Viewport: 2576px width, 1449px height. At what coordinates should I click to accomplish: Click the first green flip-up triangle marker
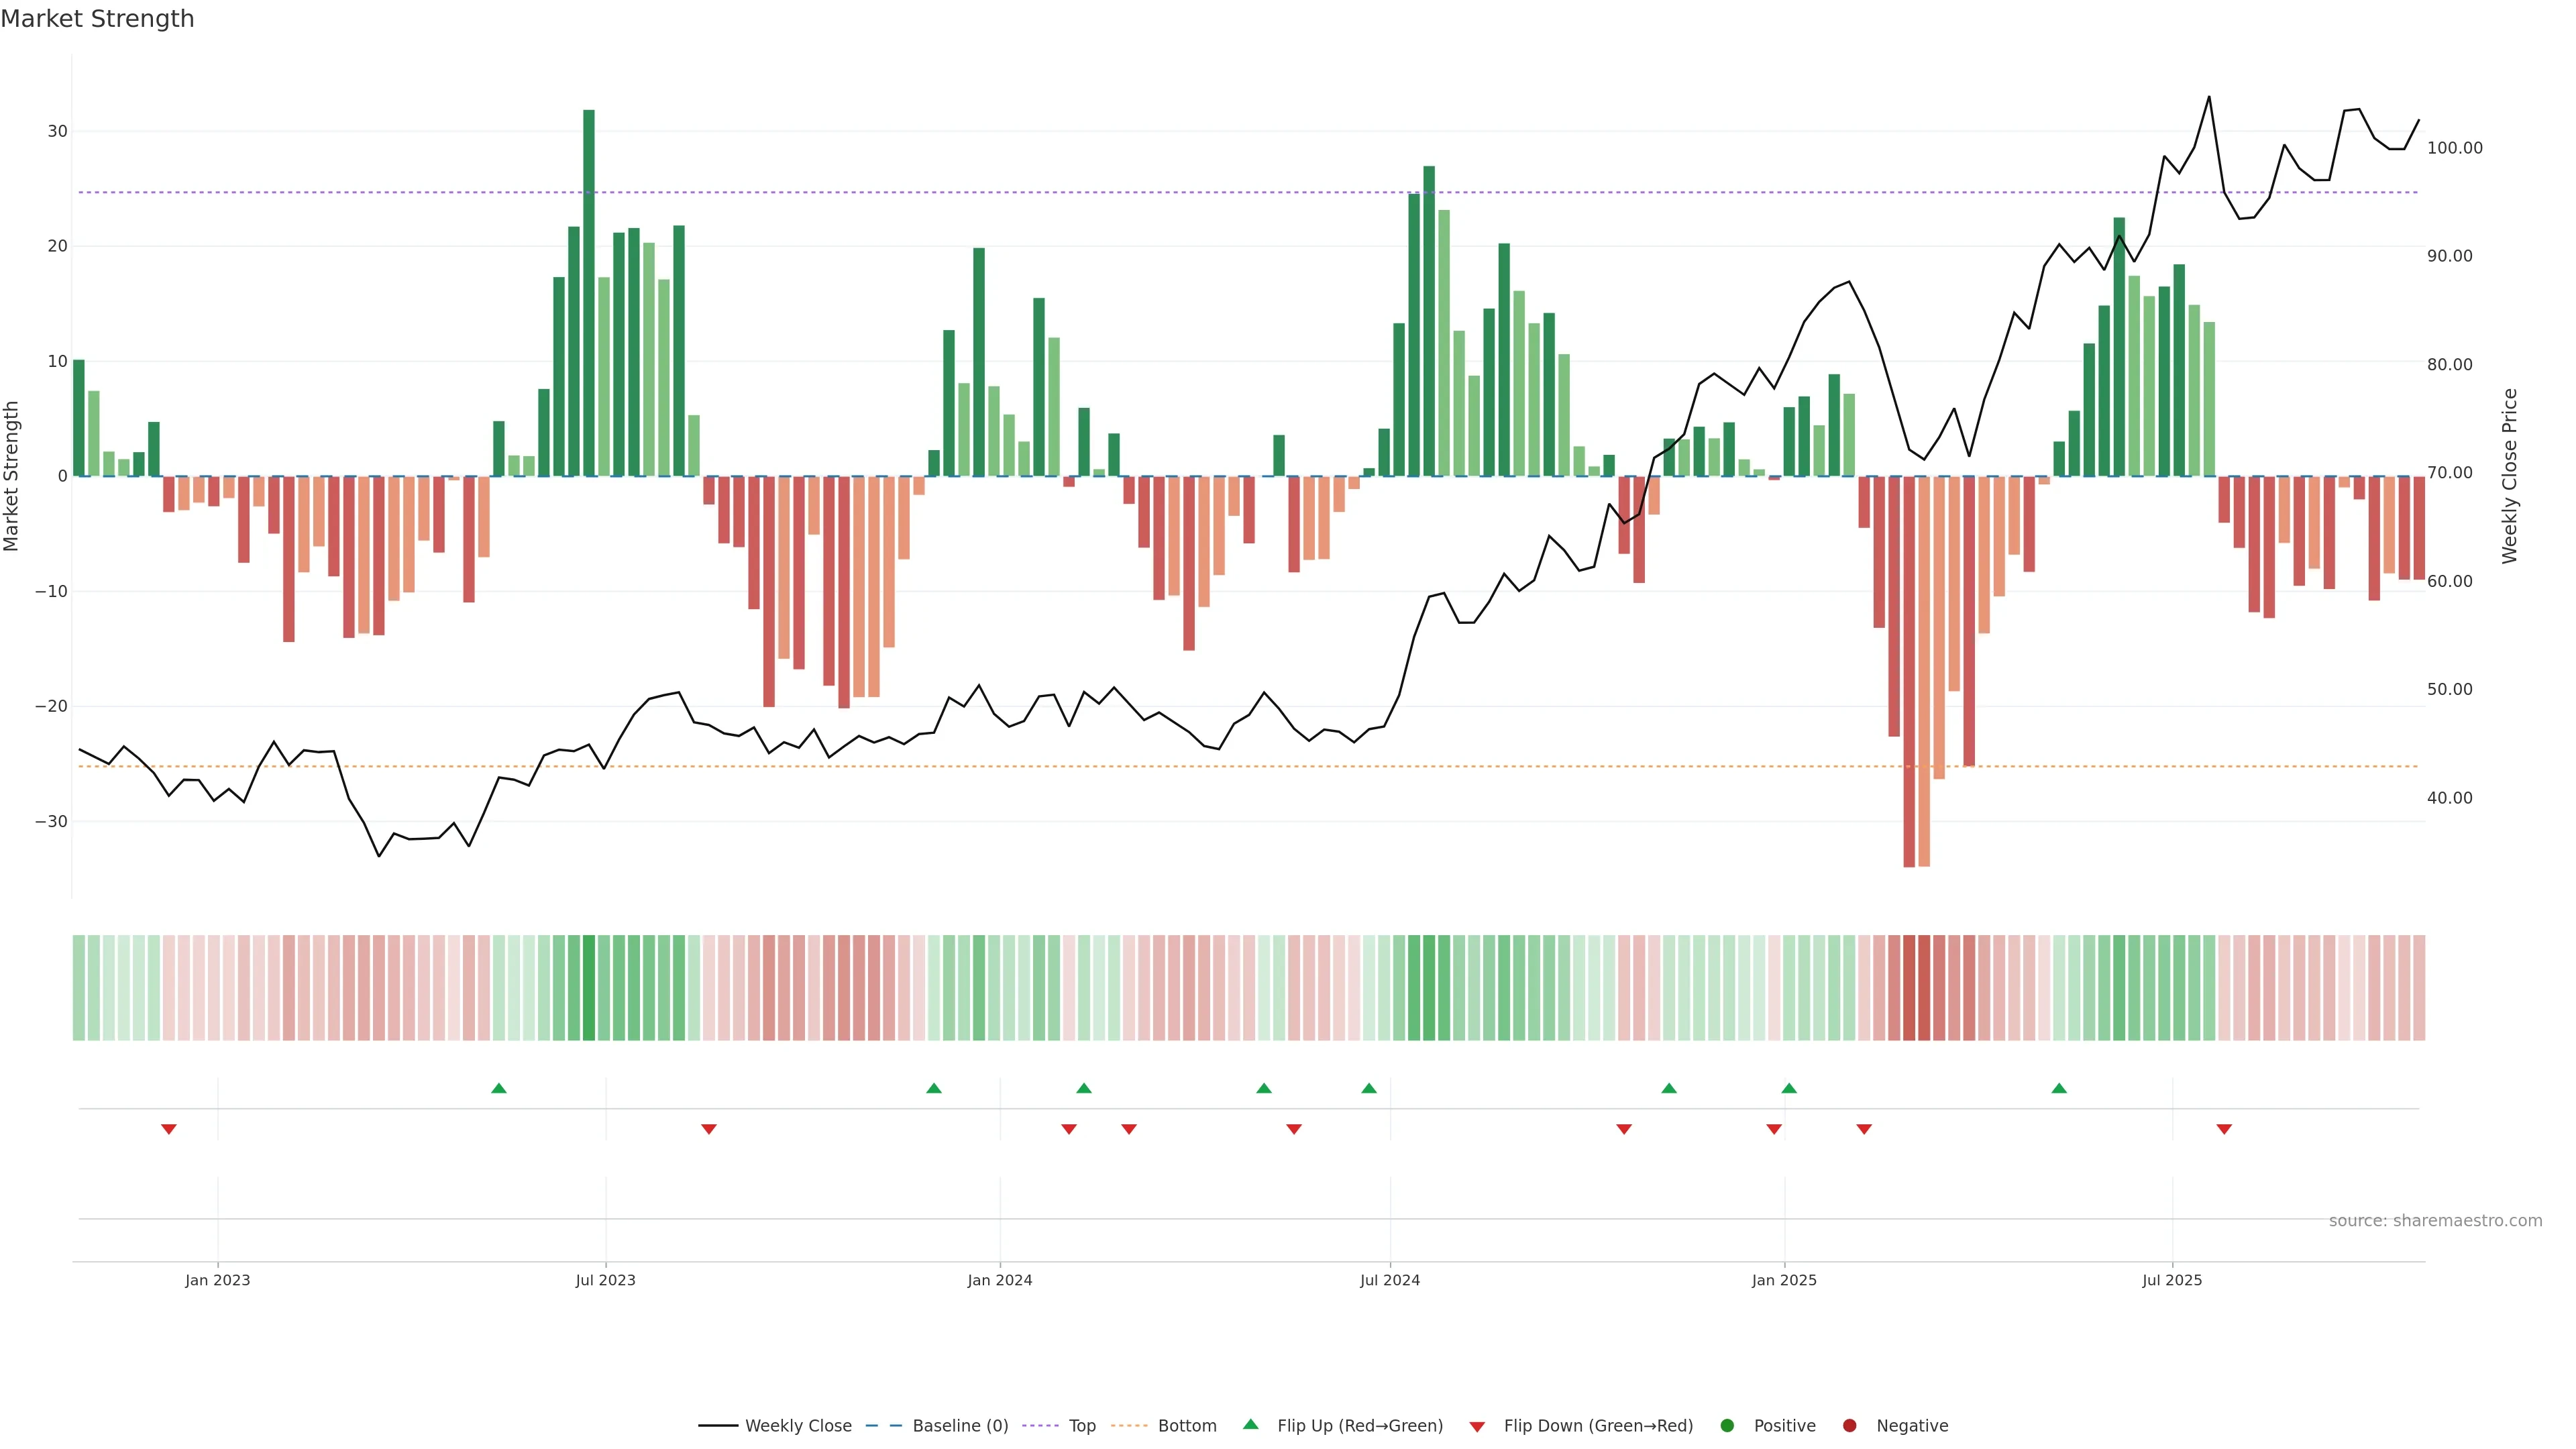click(499, 1088)
